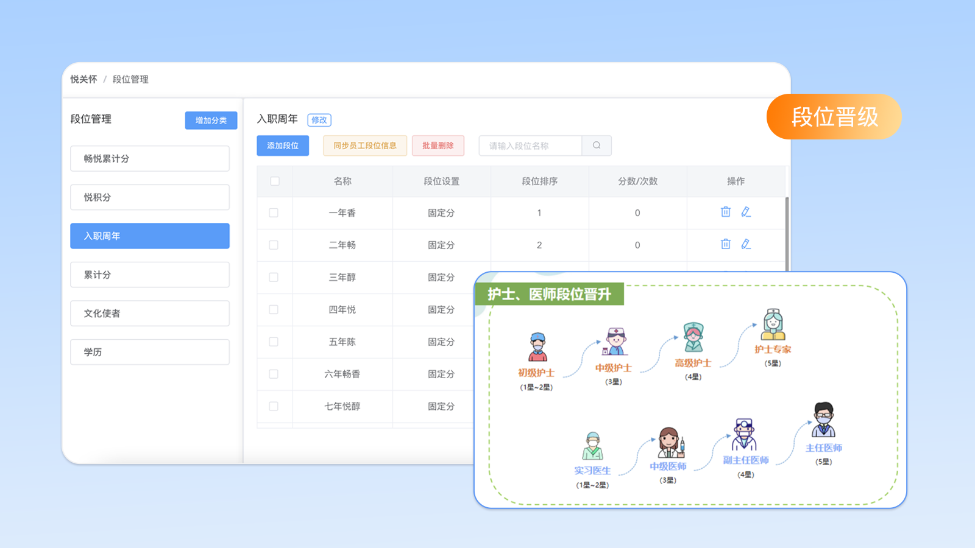Click the edit pencil icon for 一年香 row
This screenshot has height=548, width=975.
pos(745,212)
